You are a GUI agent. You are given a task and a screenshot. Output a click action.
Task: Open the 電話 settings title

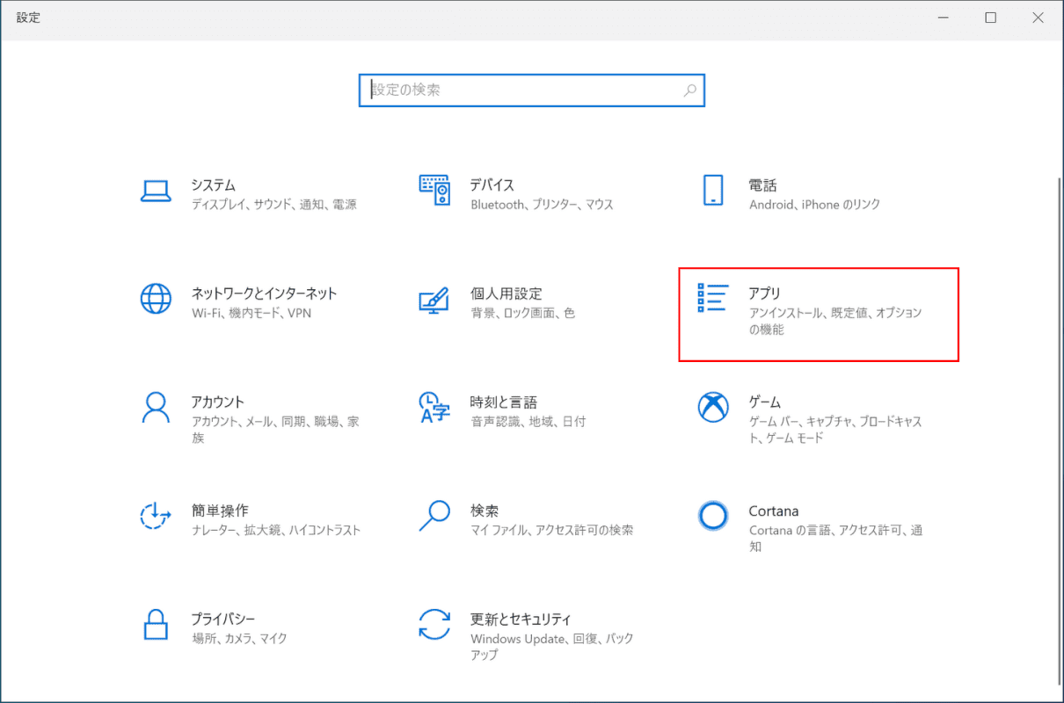click(x=763, y=185)
